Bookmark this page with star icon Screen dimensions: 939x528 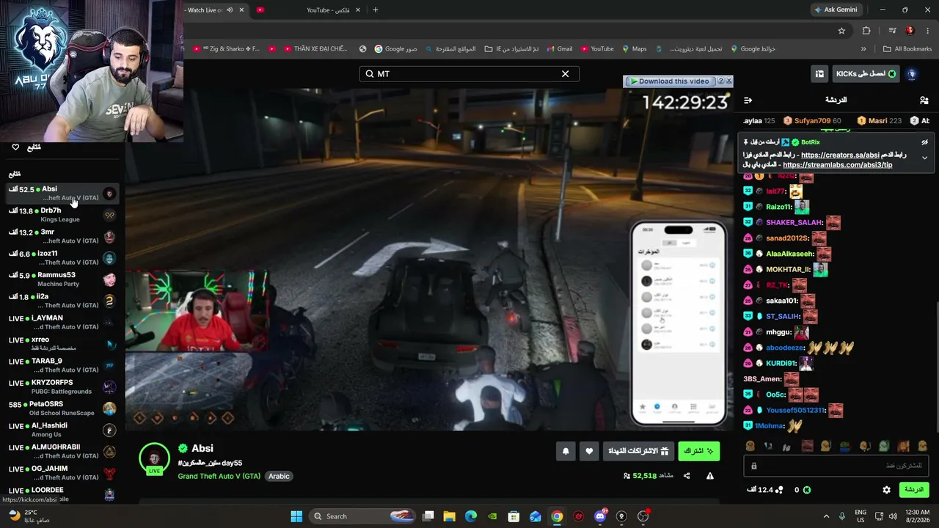coord(841,31)
